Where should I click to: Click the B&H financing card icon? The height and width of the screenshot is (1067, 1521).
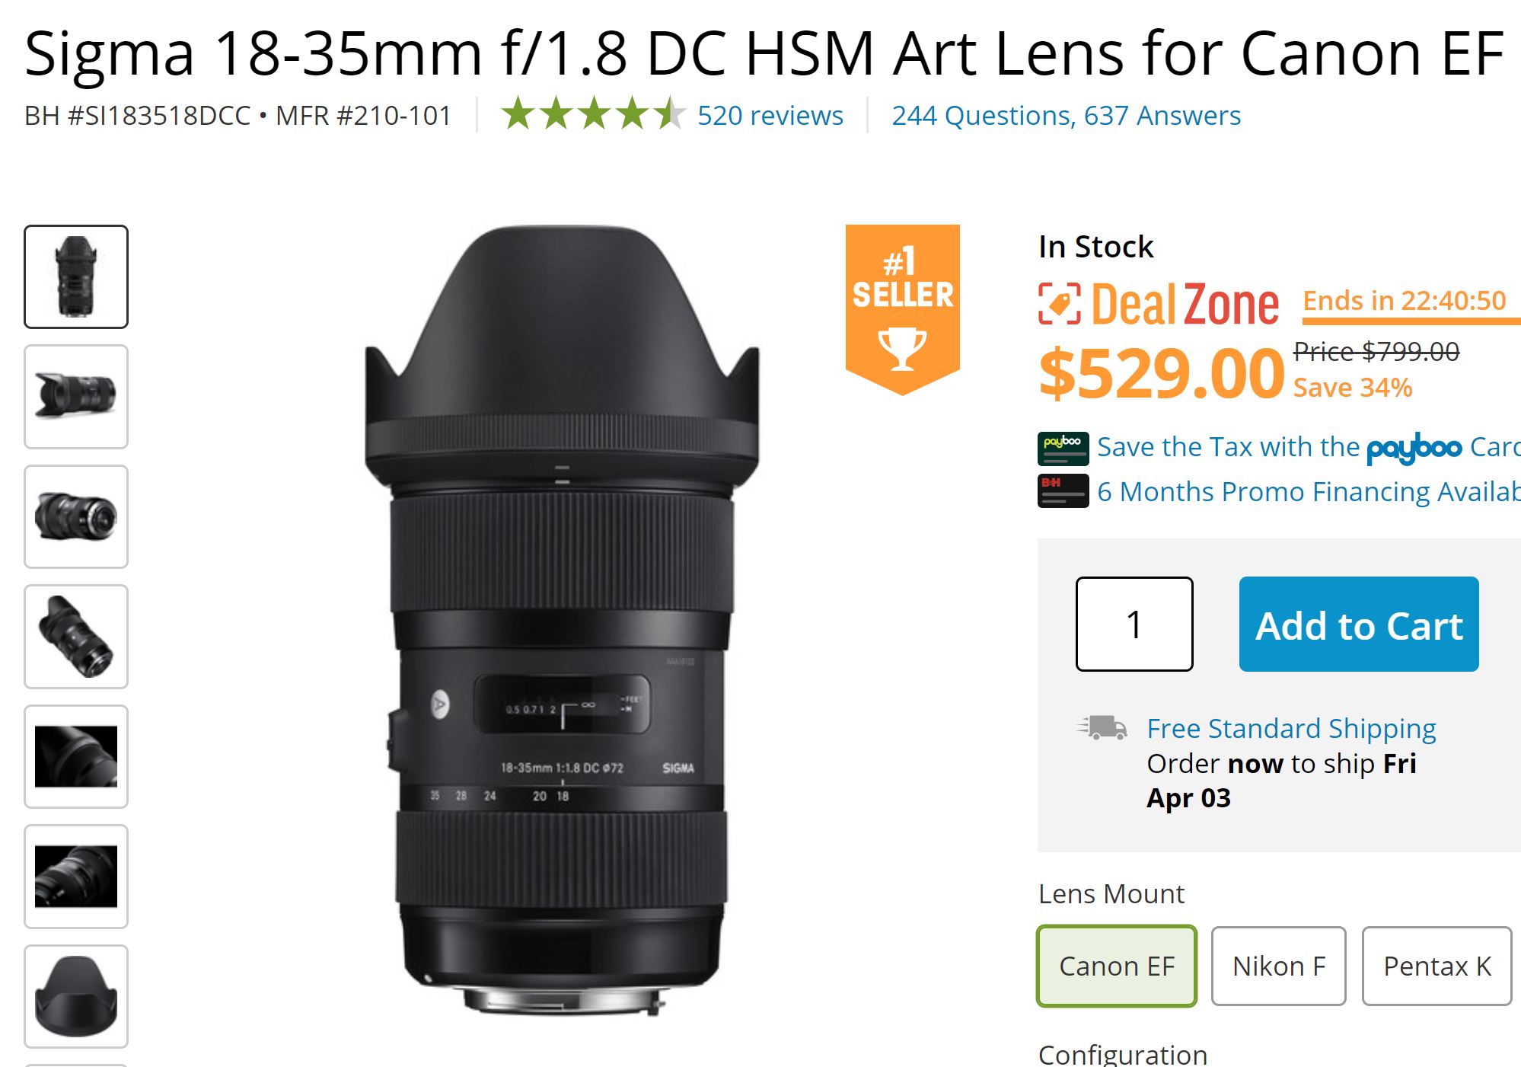(x=1063, y=491)
